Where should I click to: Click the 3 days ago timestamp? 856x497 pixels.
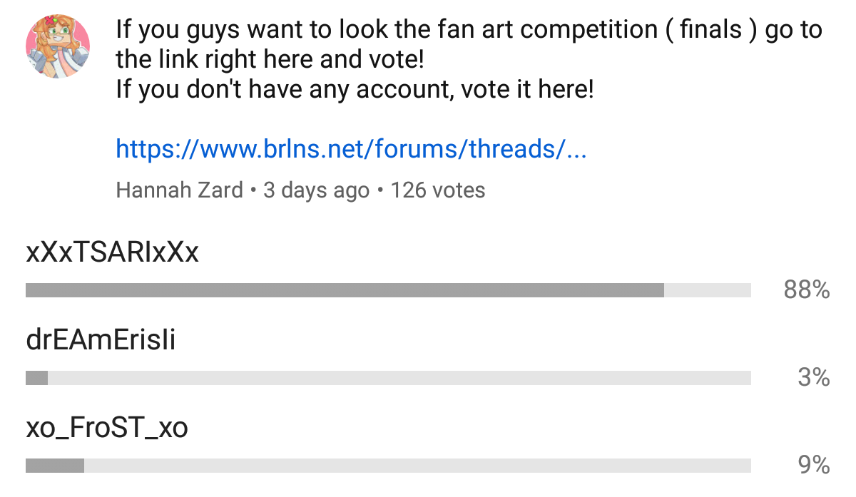(x=316, y=190)
